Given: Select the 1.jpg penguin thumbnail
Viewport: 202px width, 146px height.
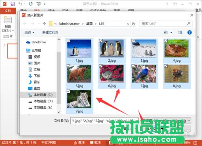Looking at the screenshot, I should coord(79,48).
